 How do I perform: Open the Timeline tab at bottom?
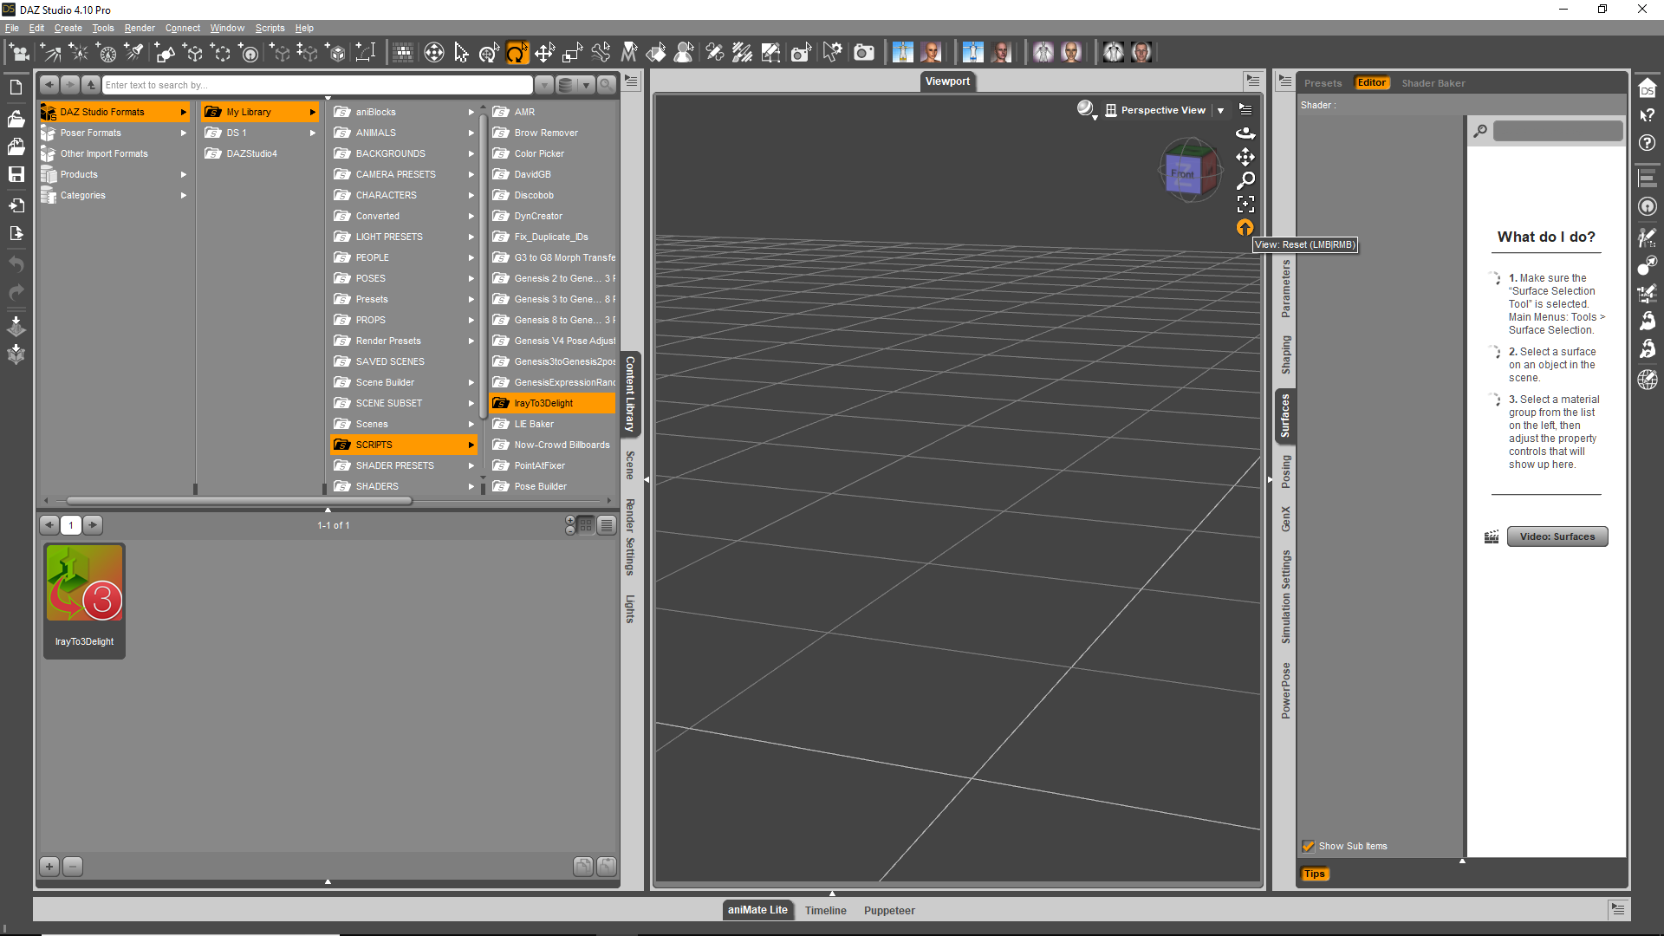tap(825, 910)
